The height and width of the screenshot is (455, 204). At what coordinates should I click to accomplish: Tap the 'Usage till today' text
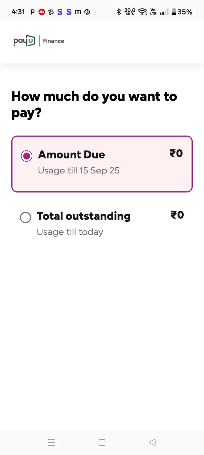(x=70, y=232)
